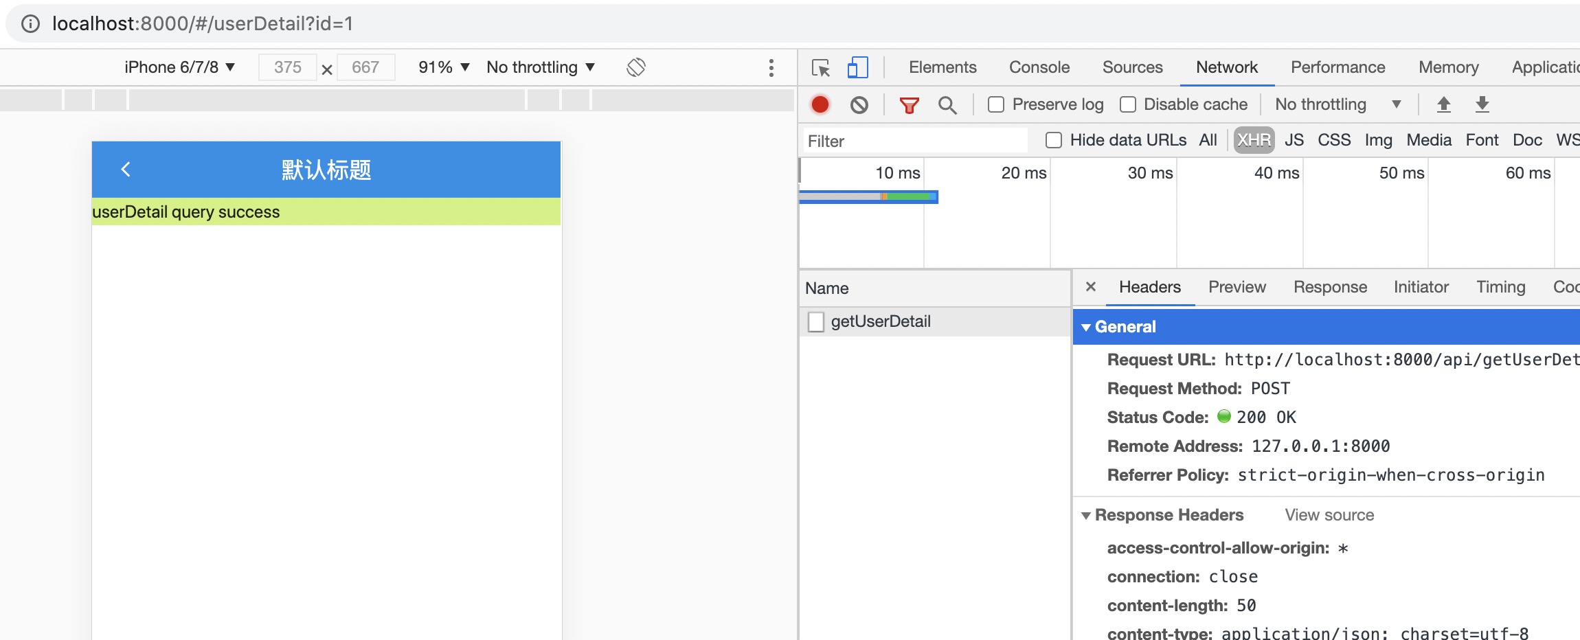The height and width of the screenshot is (640, 1580).
Task: Open the iPhone 6/7/8 device dropdown
Action: pos(180,67)
